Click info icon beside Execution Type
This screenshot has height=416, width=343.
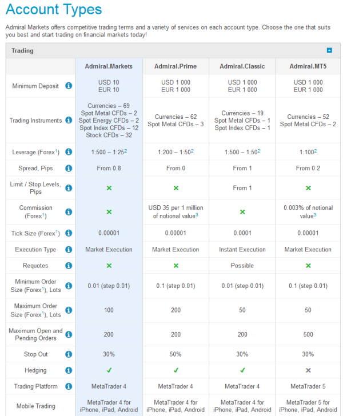(69, 249)
